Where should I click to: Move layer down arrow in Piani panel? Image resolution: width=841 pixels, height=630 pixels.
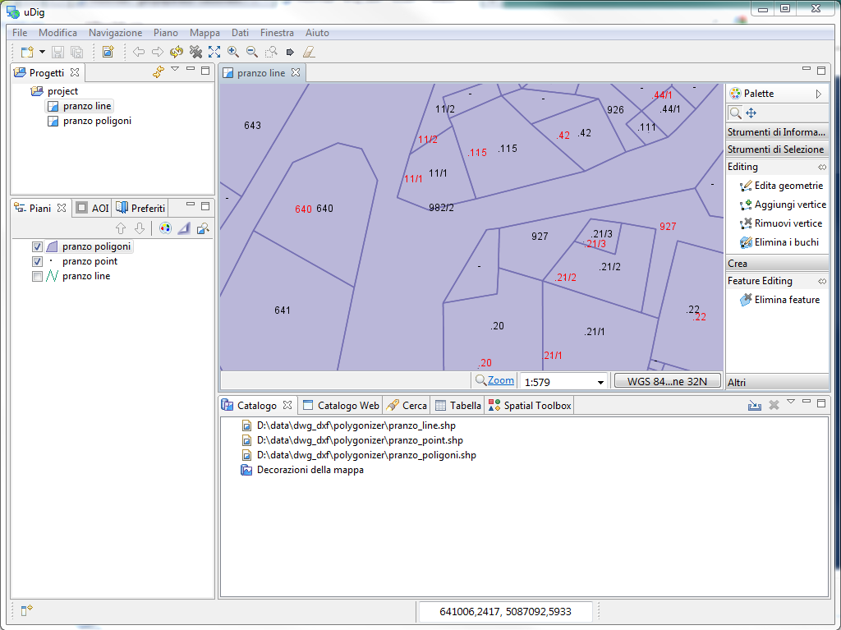(140, 228)
